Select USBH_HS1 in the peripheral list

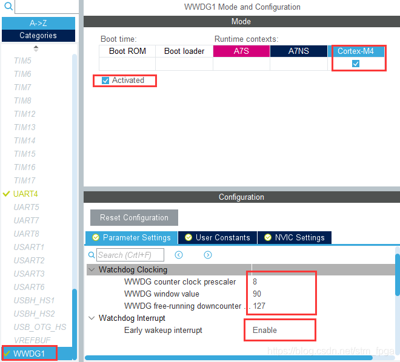(x=34, y=300)
